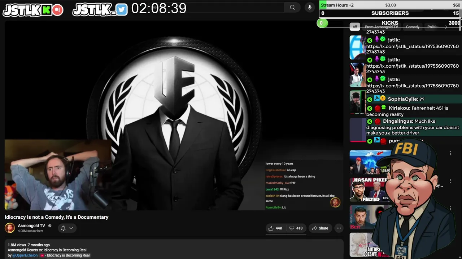Screen dimensions: 462x259
Task: Click the numbered badge next to SophiaCylle
Action: click(x=383, y=99)
